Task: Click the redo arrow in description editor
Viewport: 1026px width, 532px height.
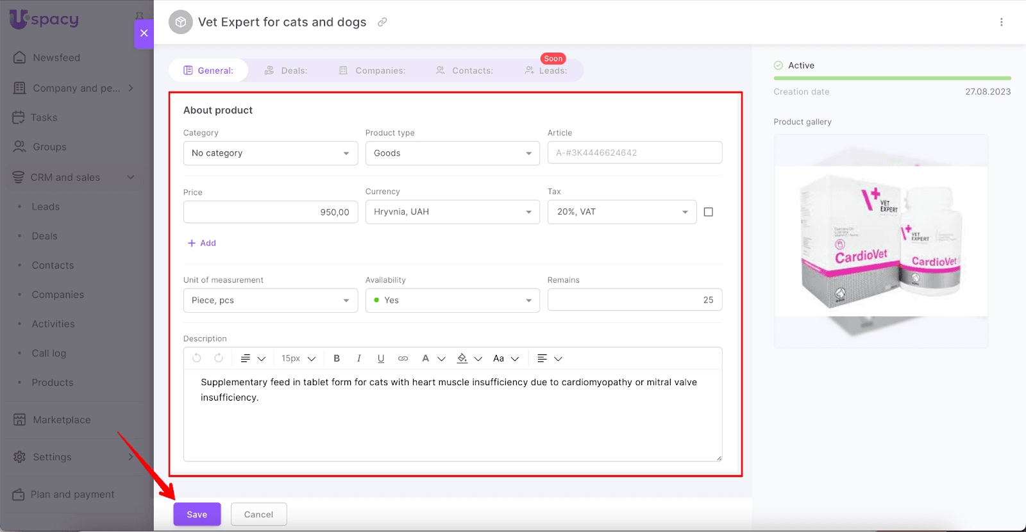Action: 219,358
